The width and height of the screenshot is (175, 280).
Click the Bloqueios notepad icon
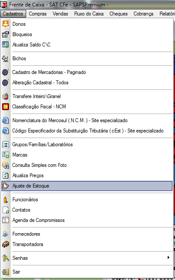coord(6,34)
